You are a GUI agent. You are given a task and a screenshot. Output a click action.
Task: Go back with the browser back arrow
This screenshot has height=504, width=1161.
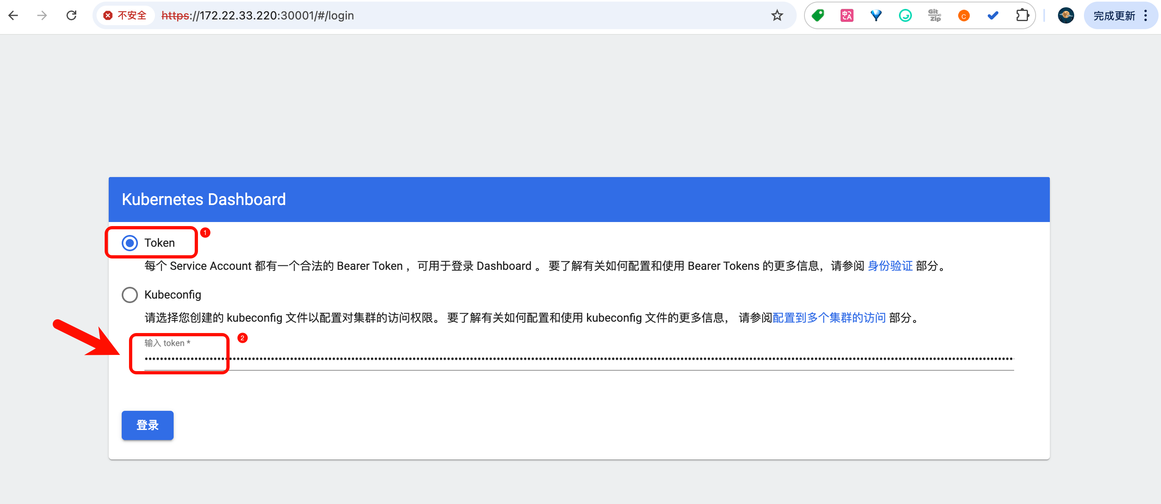point(13,16)
